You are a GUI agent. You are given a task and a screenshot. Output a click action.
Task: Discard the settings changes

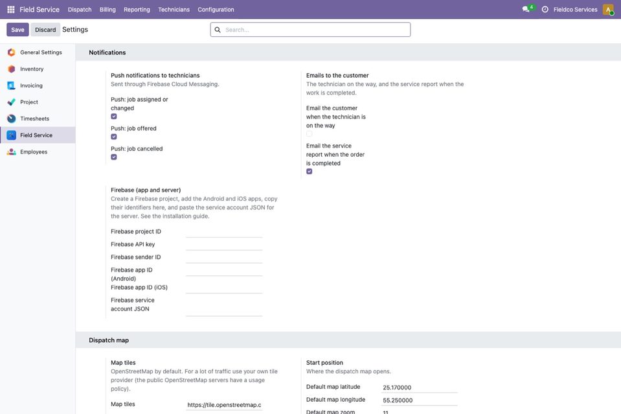pos(45,30)
